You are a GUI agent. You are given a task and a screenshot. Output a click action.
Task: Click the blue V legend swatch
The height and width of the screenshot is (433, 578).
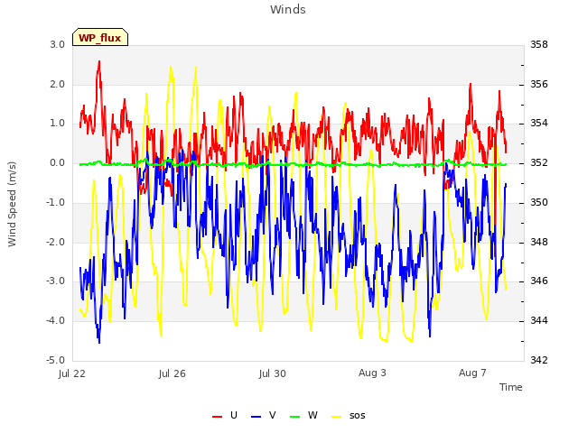256,417
